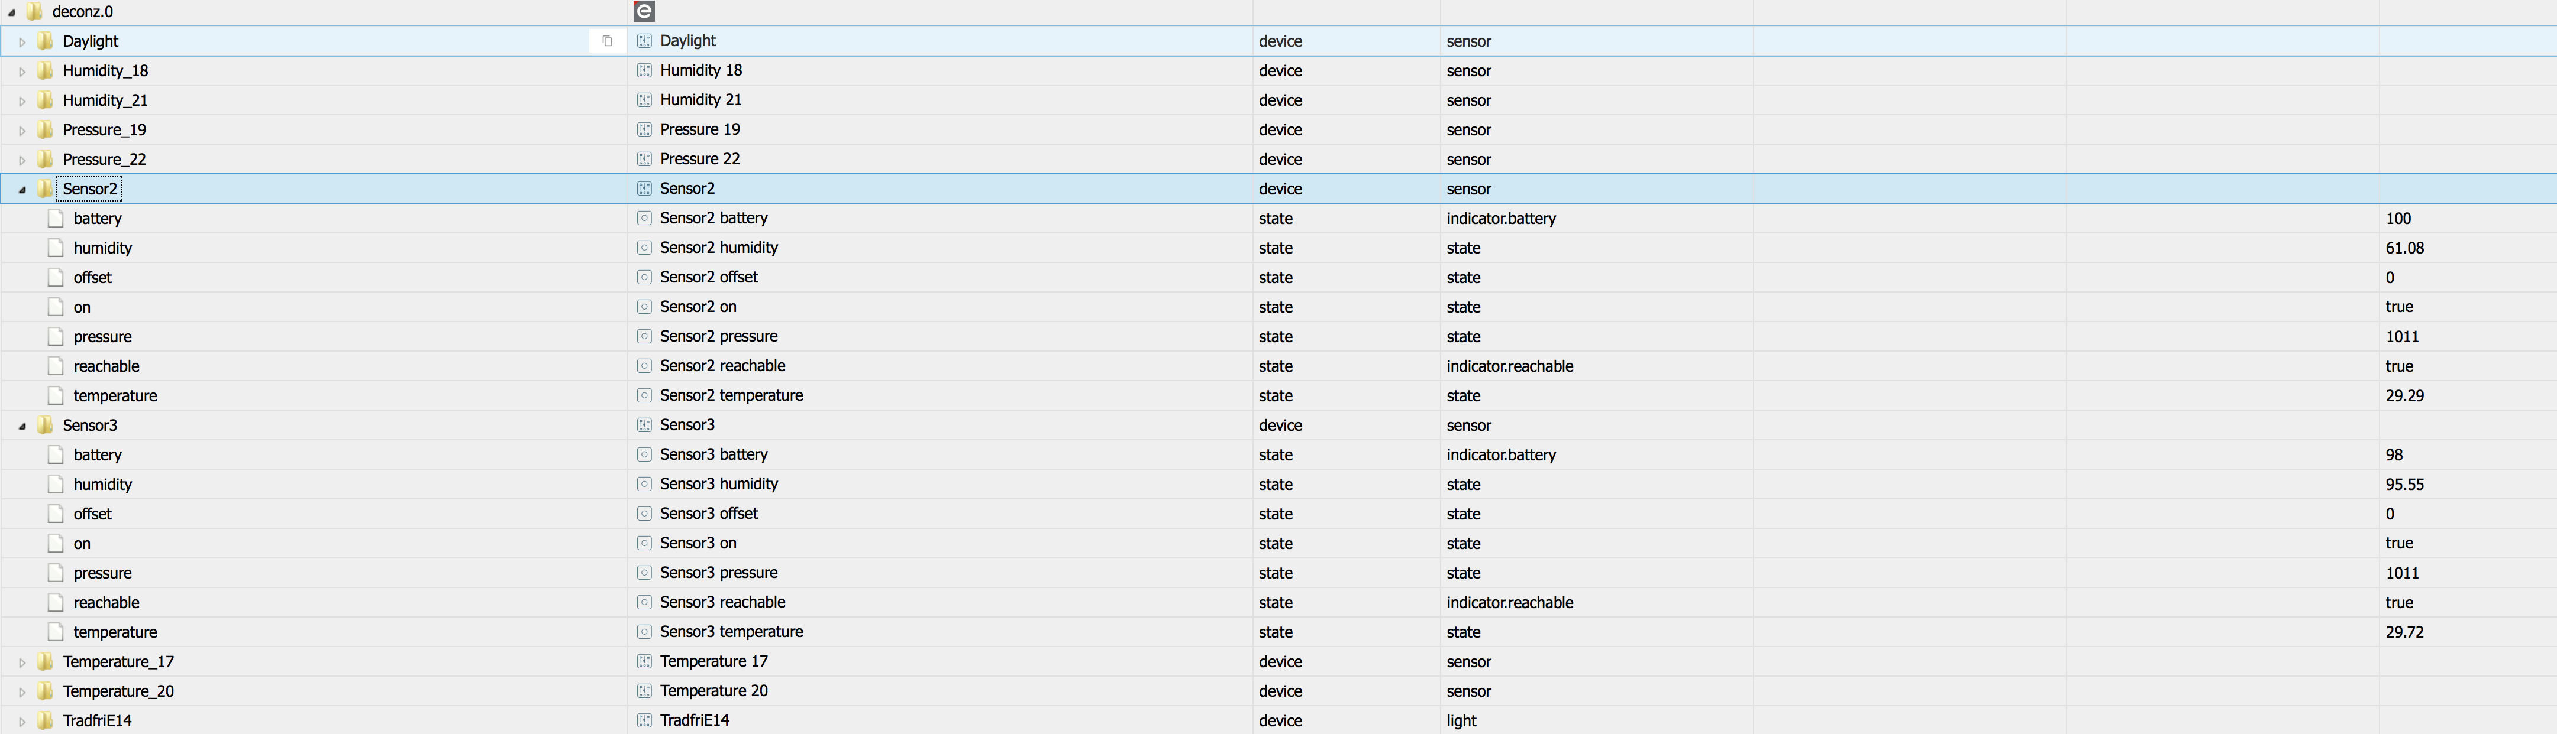Click the file icon of Sensor2 offset
Screen dimensions: 2557x734
point(56,277)
